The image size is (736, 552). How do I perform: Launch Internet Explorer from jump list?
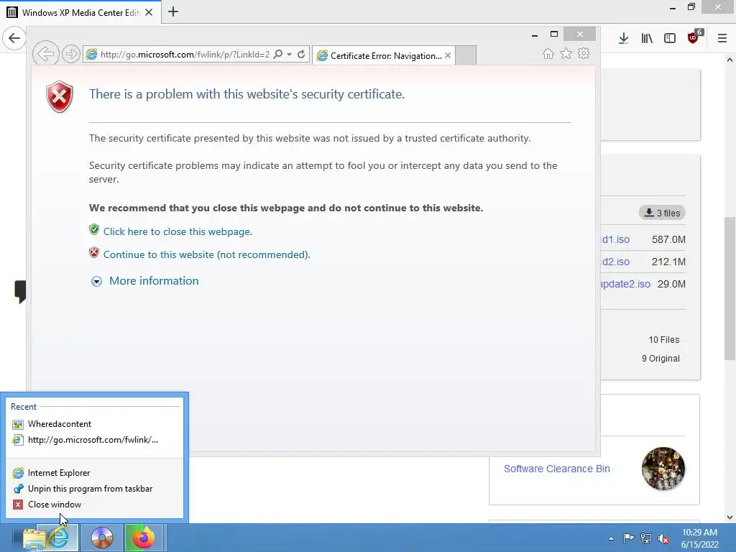(94, 473)
